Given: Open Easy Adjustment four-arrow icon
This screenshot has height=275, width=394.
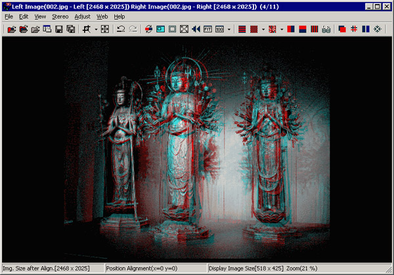Looking at the screenshot, I should click(105, 29).
